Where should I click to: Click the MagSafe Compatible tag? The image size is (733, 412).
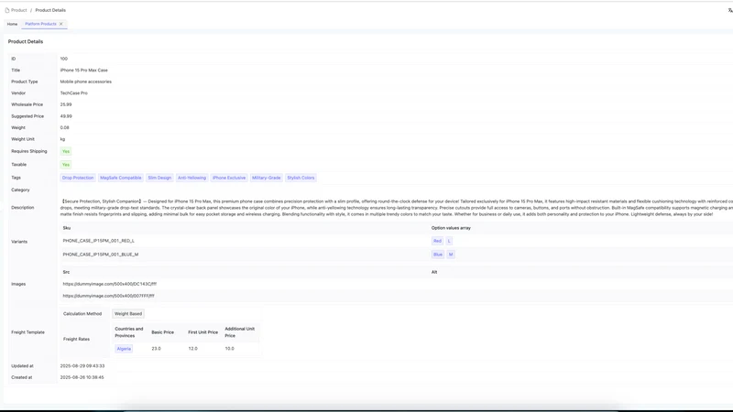pos(121,178)
